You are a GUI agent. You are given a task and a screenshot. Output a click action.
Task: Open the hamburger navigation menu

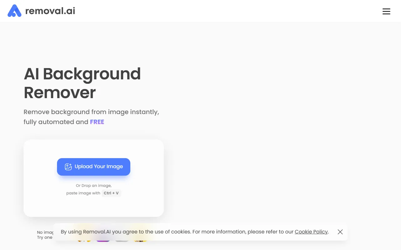tap(386, 11)
